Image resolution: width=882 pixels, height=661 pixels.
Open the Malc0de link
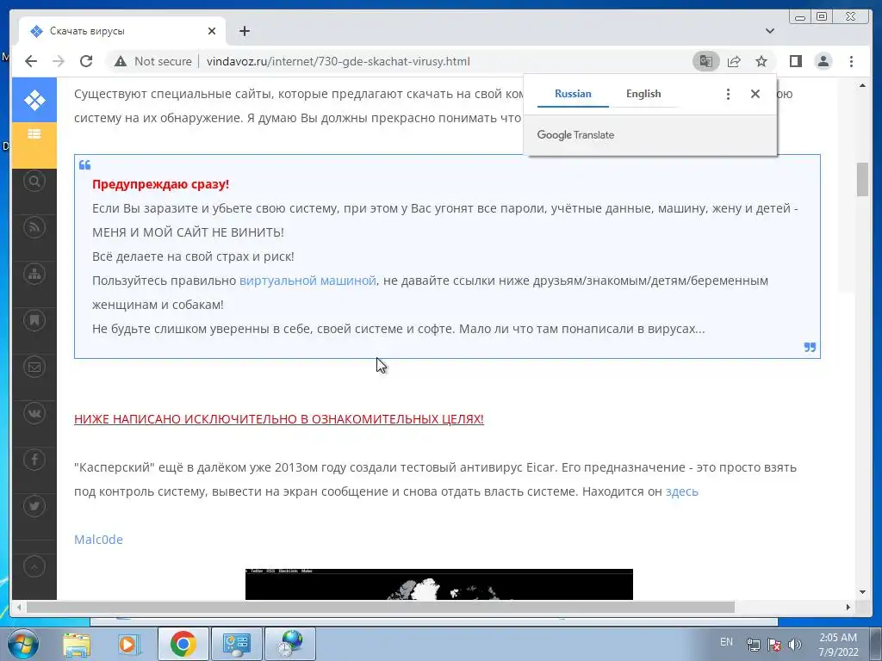click(98, 540)
